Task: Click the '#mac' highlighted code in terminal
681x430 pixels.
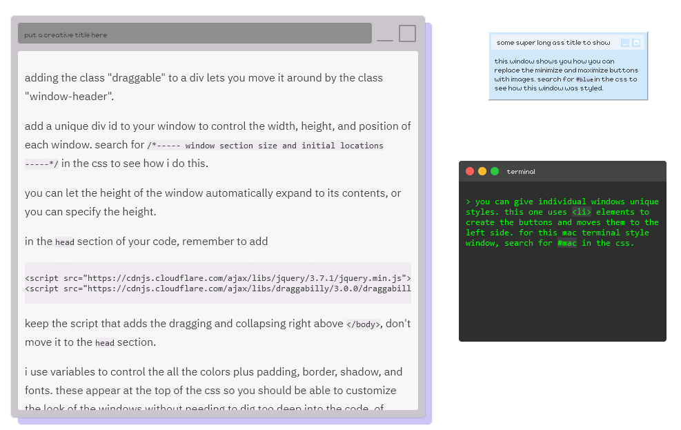Action: coord(566,243)
